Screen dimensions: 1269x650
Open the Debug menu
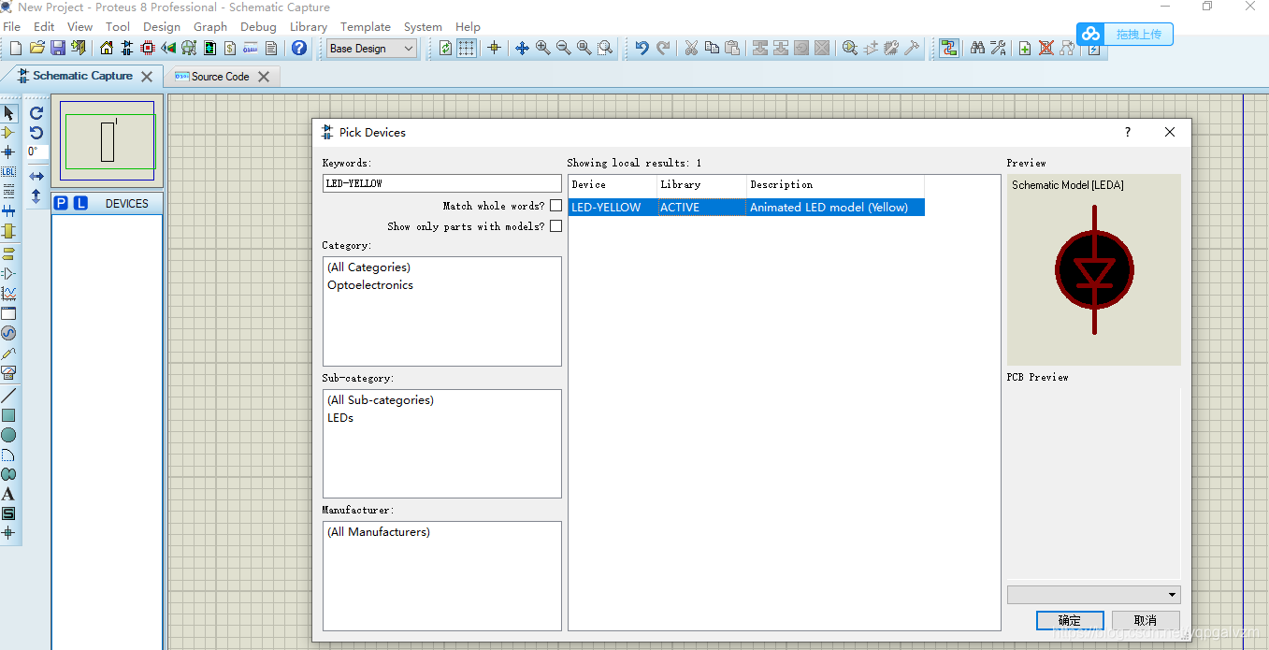point(258,26)
